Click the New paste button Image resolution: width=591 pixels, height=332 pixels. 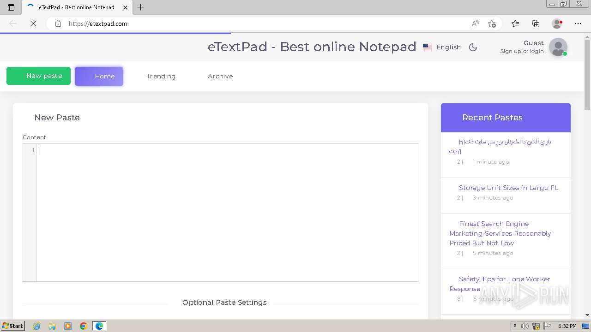coord(38,76)
